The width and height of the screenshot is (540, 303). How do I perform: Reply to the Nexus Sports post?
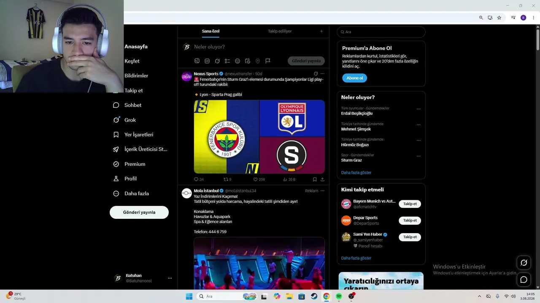199,179
